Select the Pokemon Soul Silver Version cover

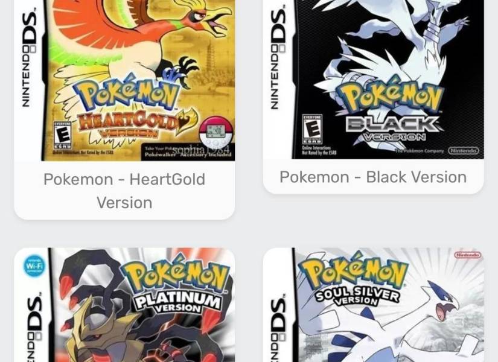[374, 305]
